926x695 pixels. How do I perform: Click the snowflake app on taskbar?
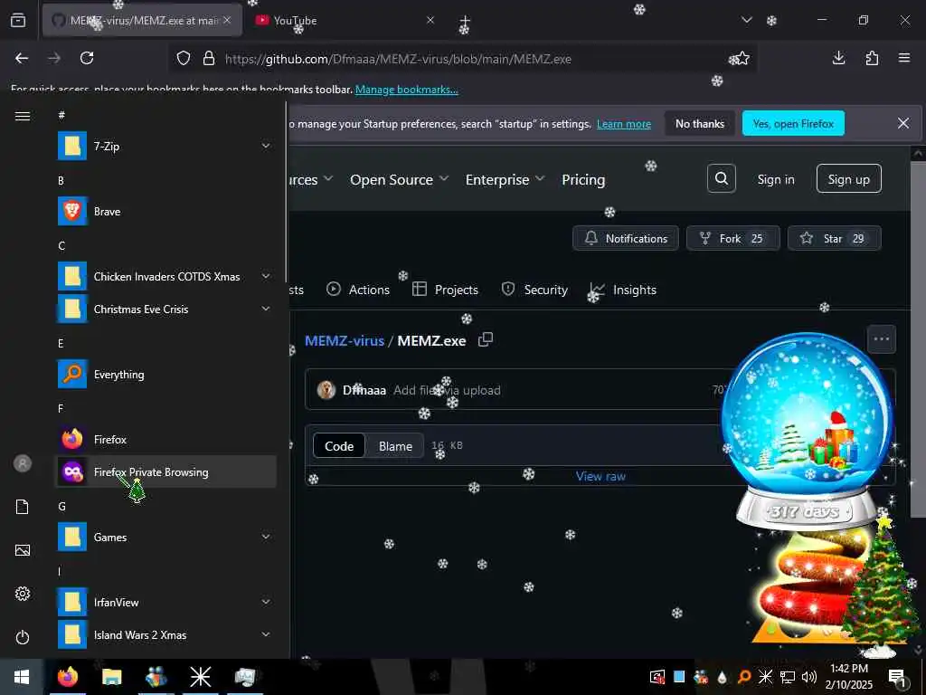pyautogui.click(x=200, y=677)
